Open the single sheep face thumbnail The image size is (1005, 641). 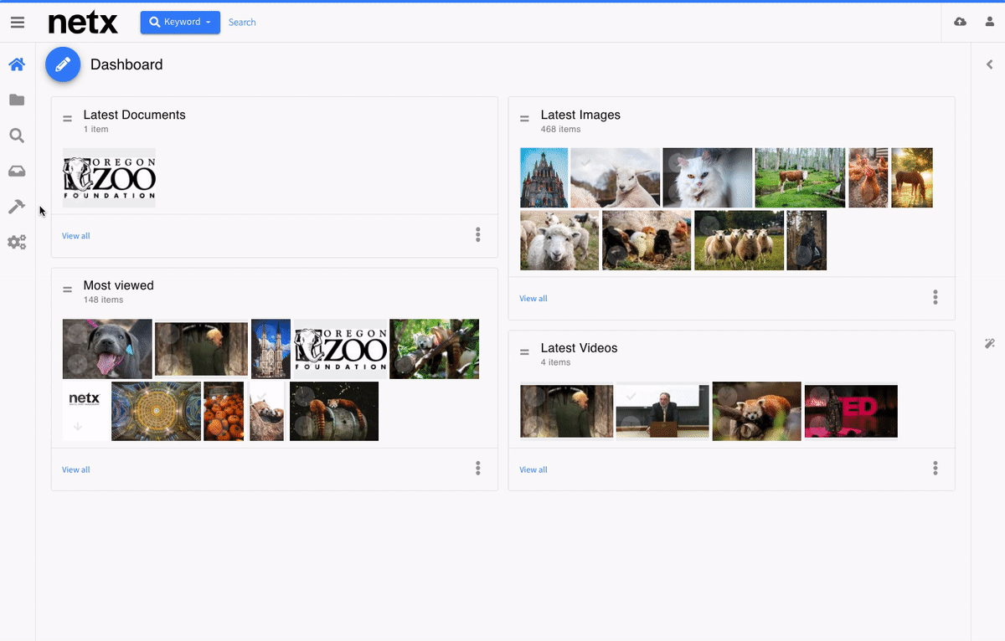point(559,240)
